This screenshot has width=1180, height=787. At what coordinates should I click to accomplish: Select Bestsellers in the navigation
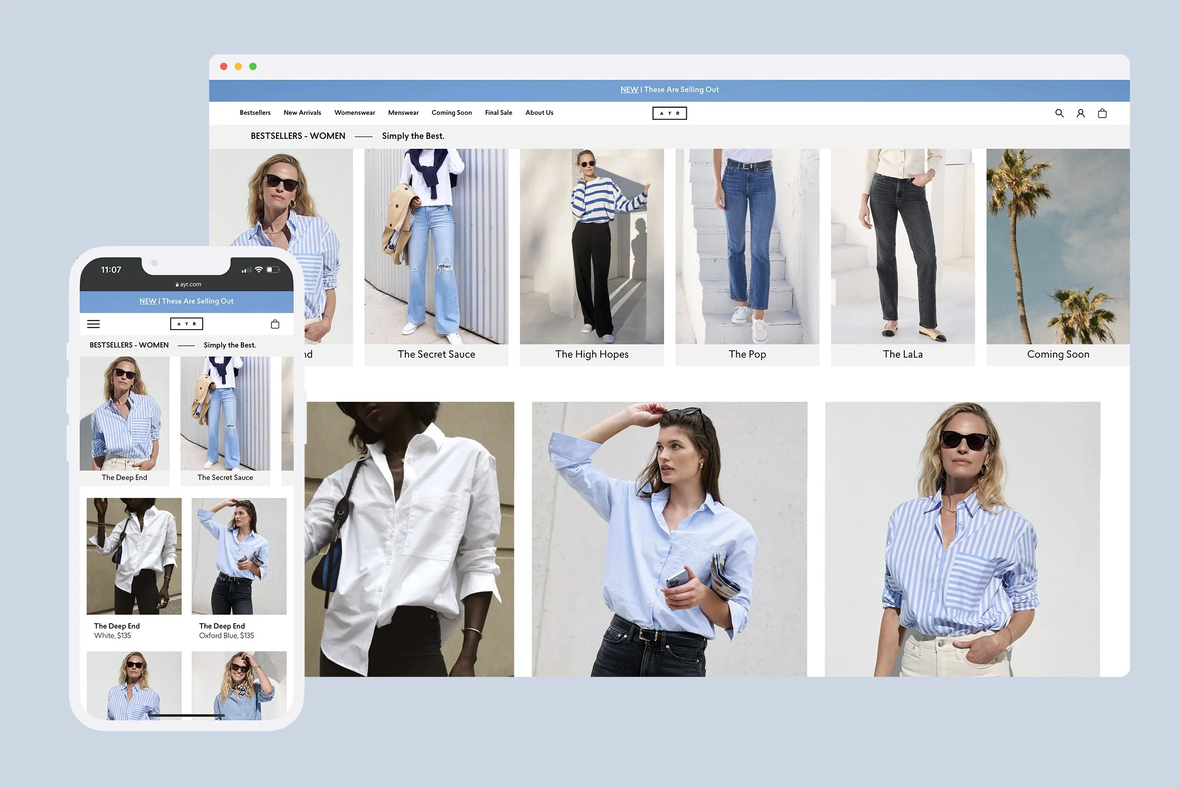(x=255, y=112)
